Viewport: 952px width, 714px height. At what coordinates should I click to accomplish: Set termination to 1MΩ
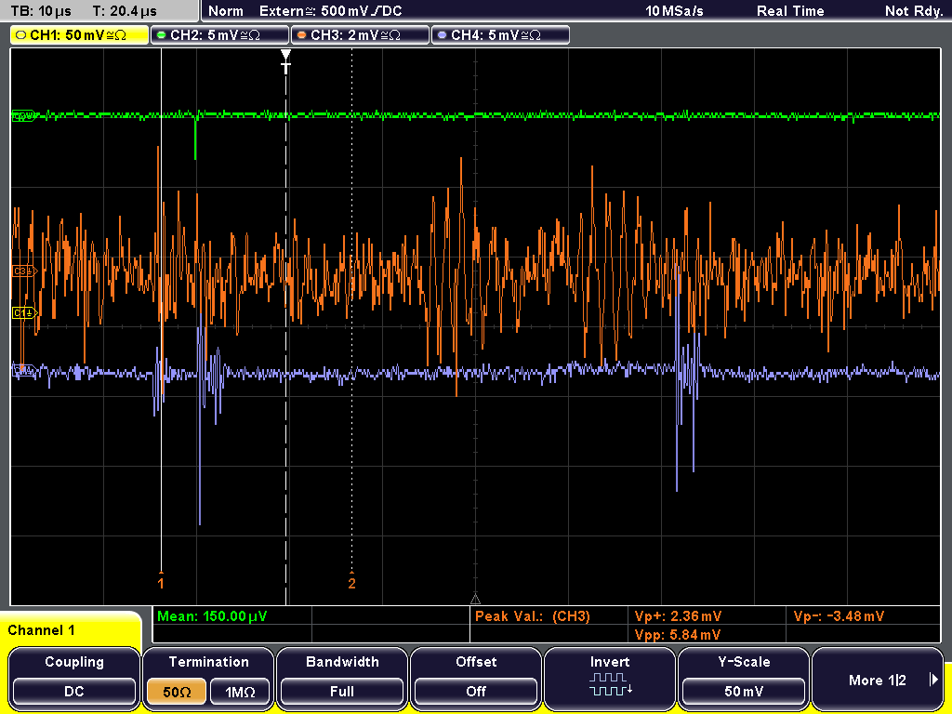coord(240,692)
